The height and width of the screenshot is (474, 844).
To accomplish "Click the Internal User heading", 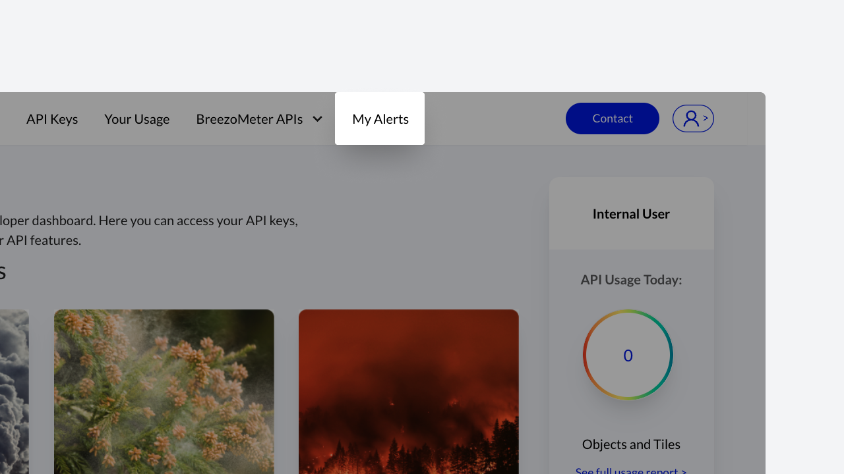I will [x=631, y=214].
